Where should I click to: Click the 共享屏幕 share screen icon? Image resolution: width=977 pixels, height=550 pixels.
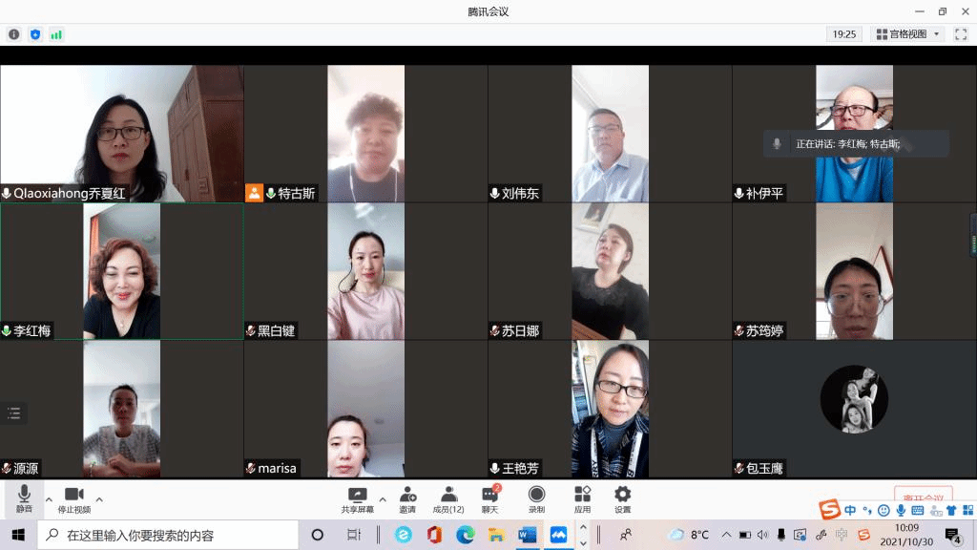358,497
